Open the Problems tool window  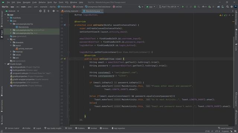coord(80,128)
